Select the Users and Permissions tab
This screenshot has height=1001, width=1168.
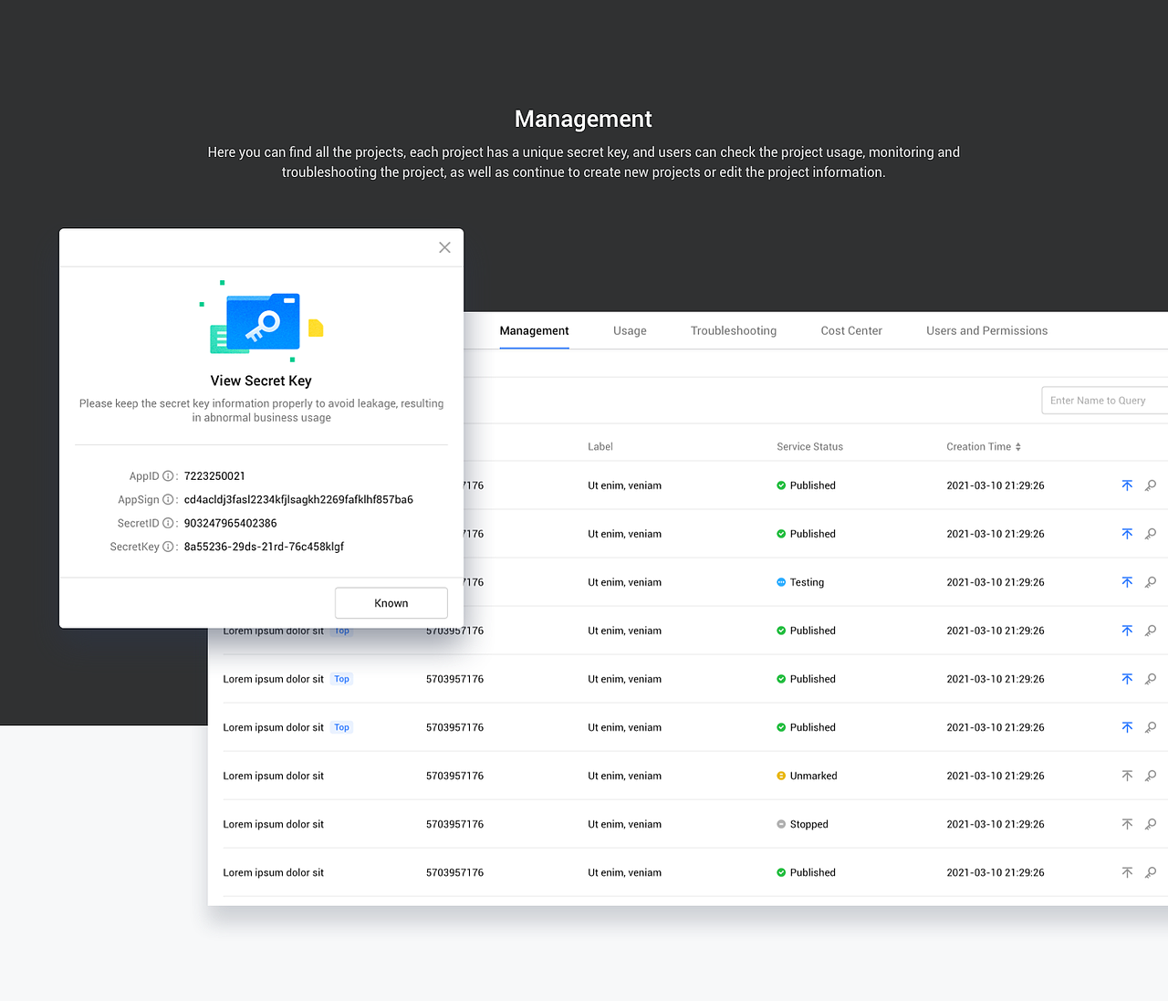point(986,331)
